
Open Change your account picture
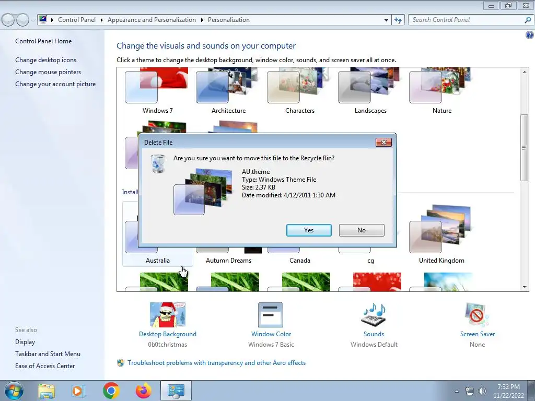coord(55,84)
